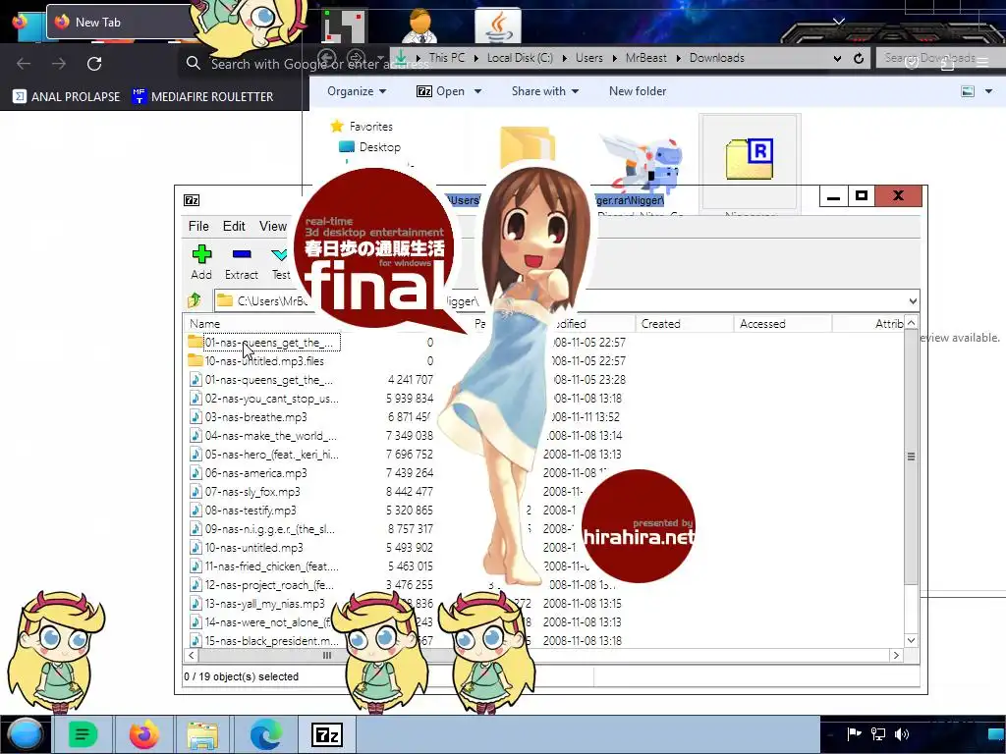Open the Share with dropdown in Explorer
1006x754 pixels.
(x=545, y=91)
